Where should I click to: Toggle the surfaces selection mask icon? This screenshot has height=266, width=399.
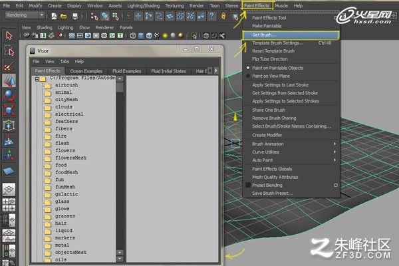(170, 16)
